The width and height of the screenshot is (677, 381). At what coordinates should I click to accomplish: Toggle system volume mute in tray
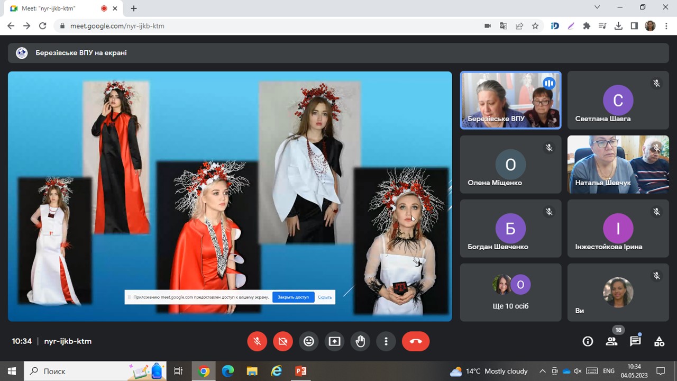578,371
